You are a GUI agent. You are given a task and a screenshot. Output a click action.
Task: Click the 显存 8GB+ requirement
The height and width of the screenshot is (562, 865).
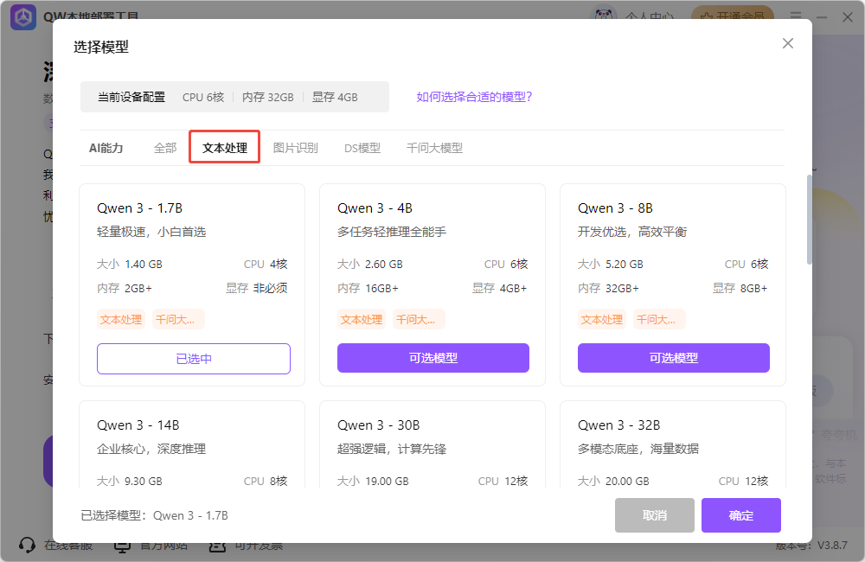click(740, 288)
